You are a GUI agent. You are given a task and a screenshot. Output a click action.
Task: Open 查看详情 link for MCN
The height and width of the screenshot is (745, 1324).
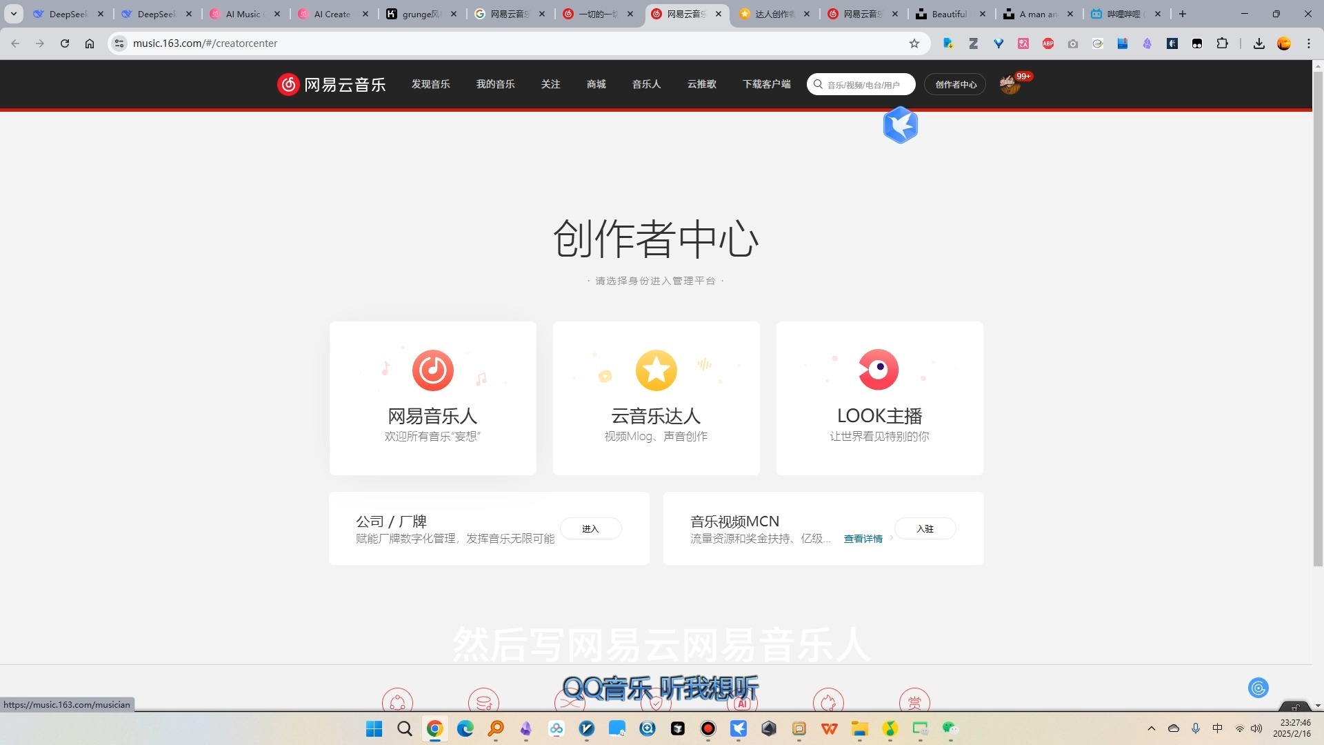(x=863, y=539)
